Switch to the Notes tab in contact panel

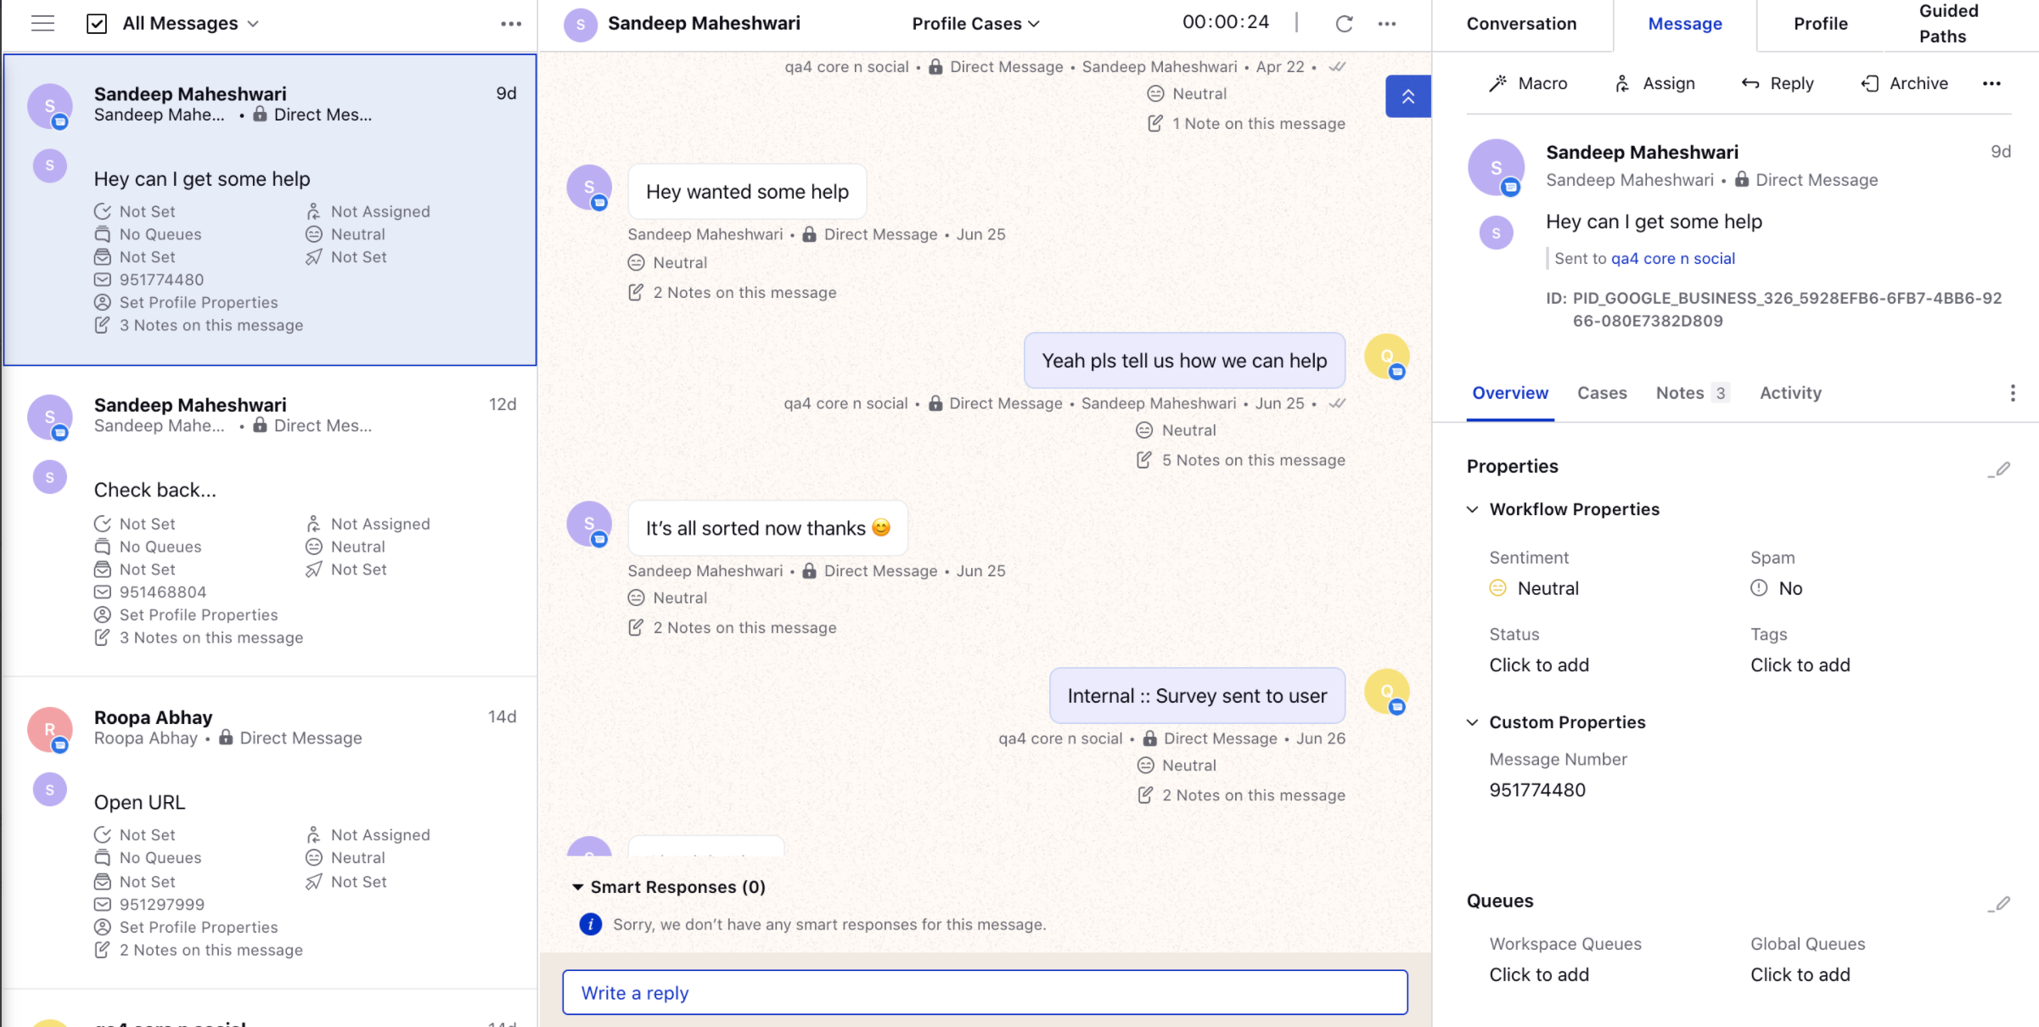pyautogui.click(x=1691, y=391)
